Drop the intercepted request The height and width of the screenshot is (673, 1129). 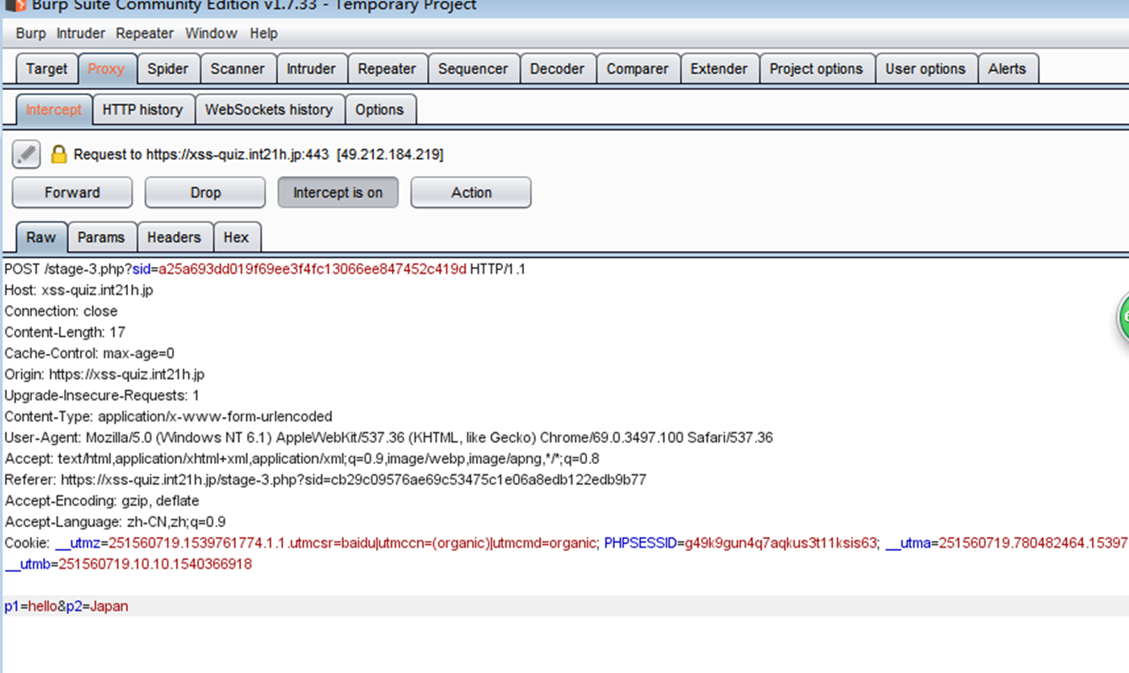click(x=206, y=192)
